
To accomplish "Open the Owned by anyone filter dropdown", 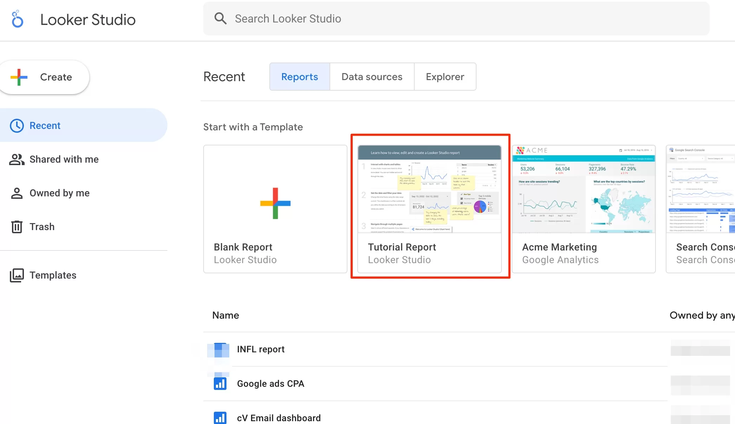I will pyautogui.click(x=702, y=315).
